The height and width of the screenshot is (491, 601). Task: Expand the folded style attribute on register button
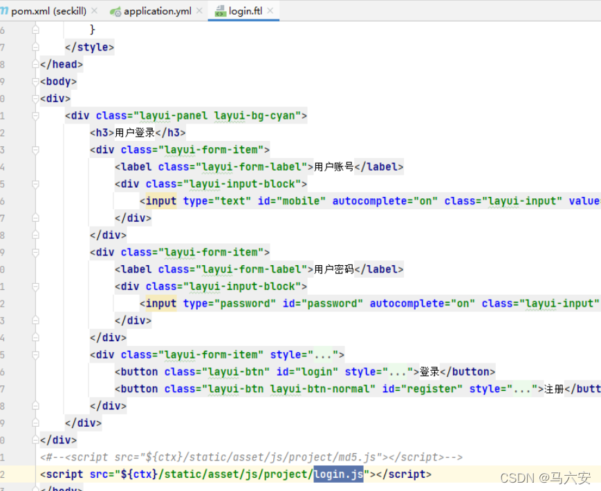[522, 389]
